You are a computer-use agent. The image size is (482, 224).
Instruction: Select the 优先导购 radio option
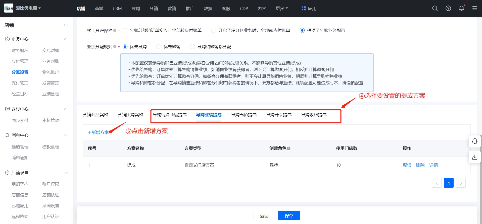(125, 47)
